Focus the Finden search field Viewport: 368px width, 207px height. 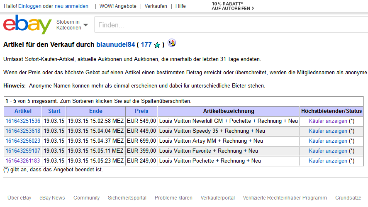[x=231, y=24]
